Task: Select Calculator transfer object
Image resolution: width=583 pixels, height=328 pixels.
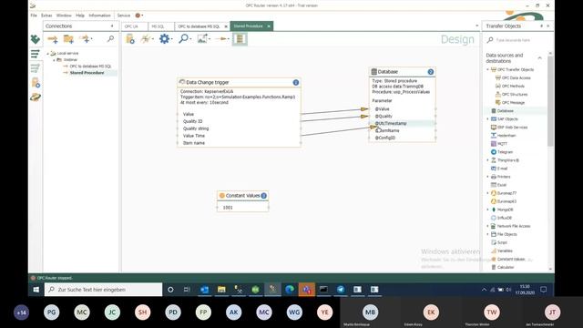Action: 506,267
